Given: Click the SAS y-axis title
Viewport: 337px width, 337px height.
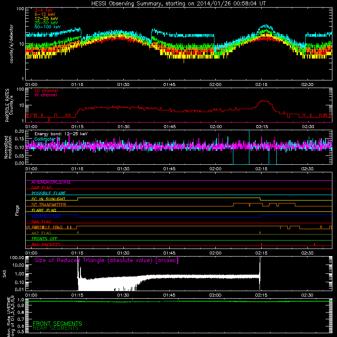Looking at the screenshot, I should (4, 274).
